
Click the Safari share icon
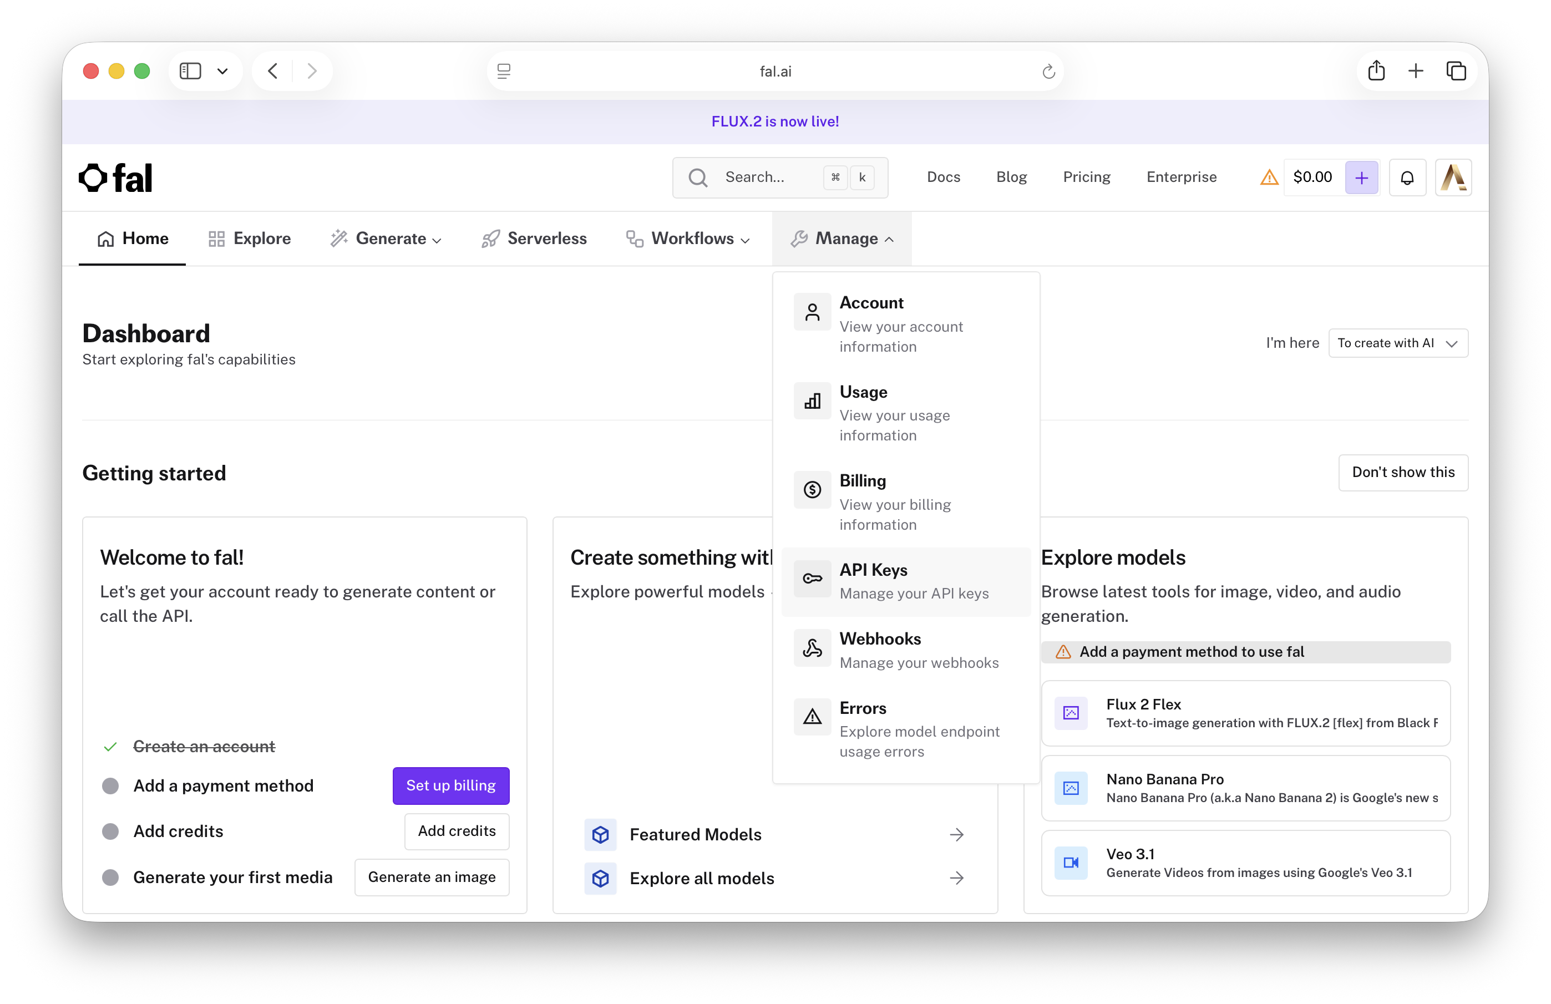point(1376,70)
